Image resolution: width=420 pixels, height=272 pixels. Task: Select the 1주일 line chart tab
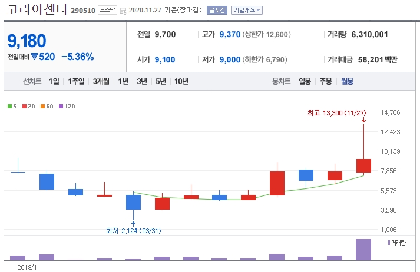[x=76, y=81]
